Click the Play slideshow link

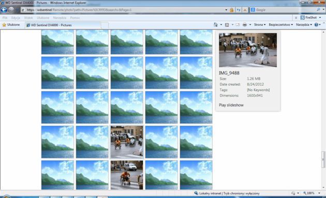[x=231, y=105]
